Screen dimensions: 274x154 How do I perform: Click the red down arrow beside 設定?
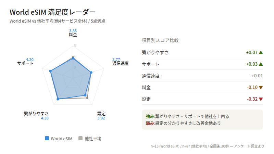(261, 99)
